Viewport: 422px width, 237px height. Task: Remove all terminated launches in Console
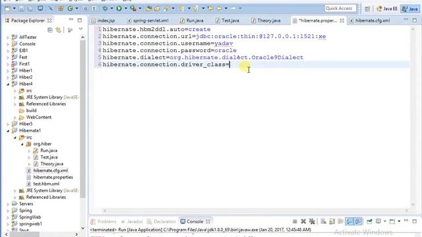point(312,221)
